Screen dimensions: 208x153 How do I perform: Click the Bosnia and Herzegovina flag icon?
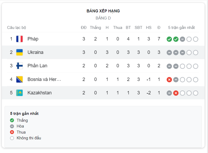click(19, 79)
